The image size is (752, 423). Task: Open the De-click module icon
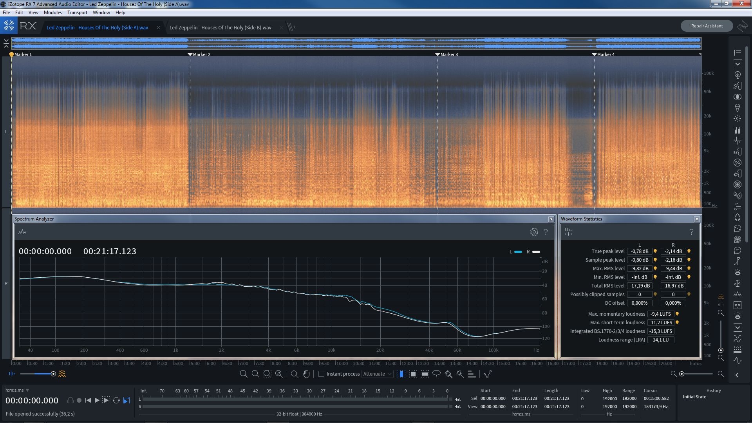click(x=738, y=119)
